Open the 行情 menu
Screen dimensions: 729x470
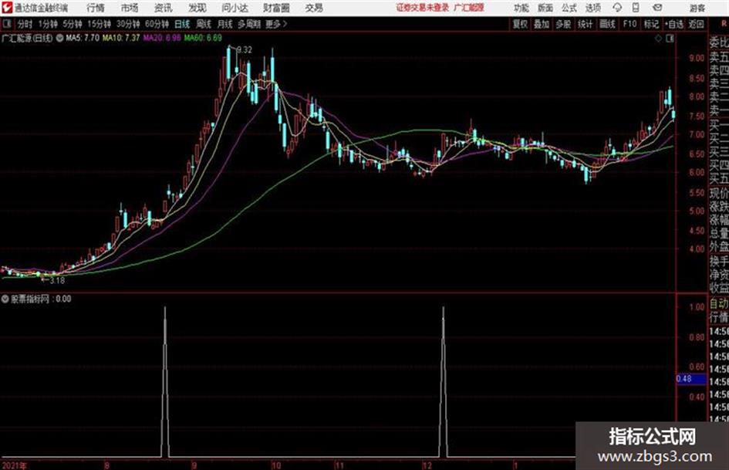96,8
